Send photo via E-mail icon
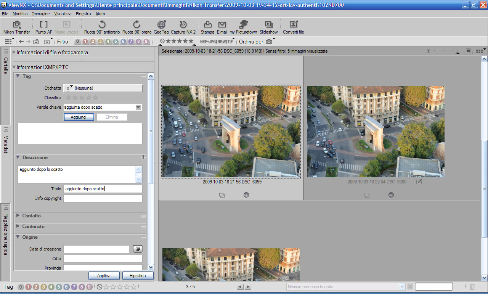 222,27
